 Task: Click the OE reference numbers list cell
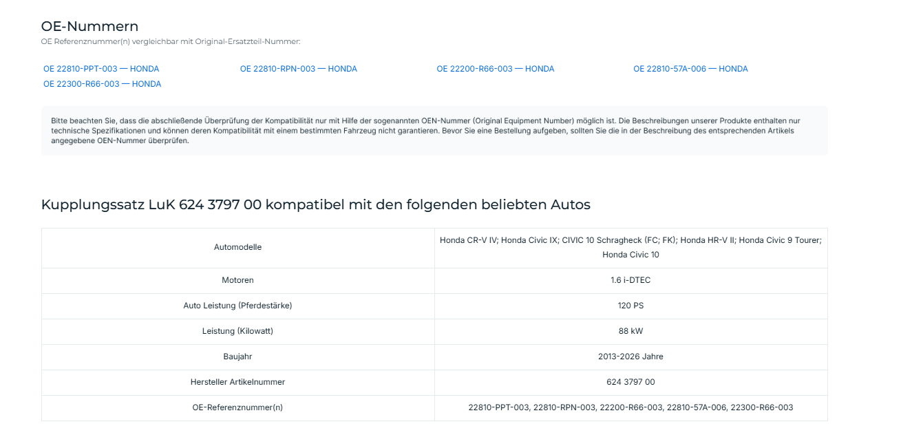click(630, 407)
